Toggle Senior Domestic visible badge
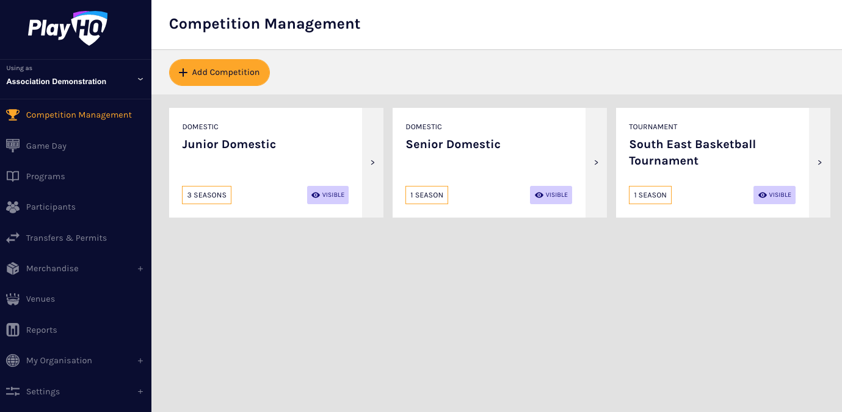 coord(551,195)
